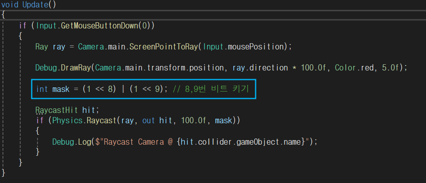Click the 'mask' argument in Physics.Raycast
Image resolution: width=426 pixels, height=183 pixels.
click(223, 120)
